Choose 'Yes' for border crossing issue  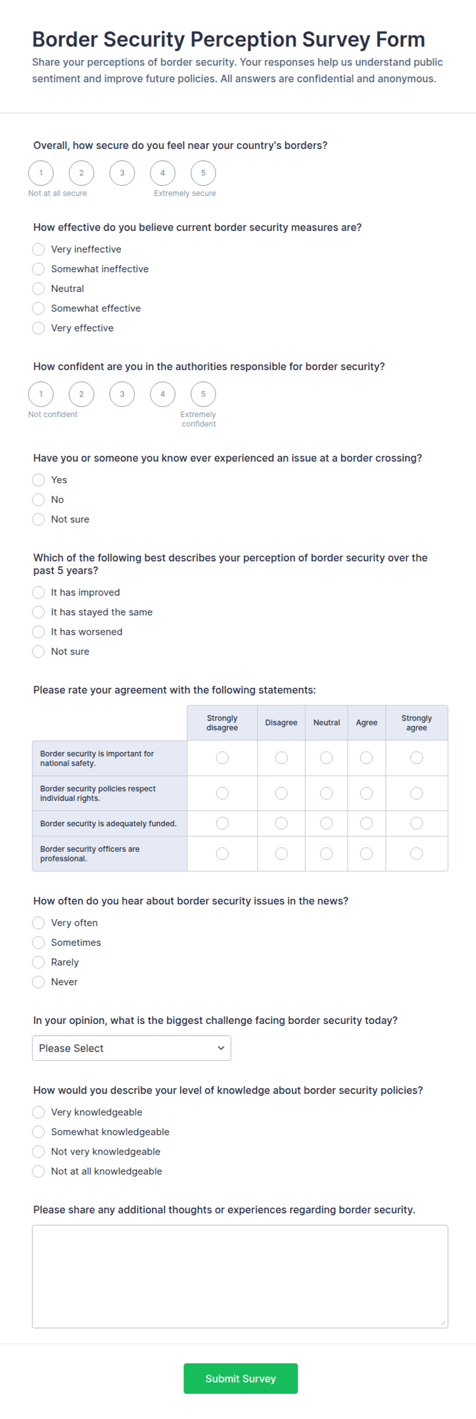[38, 480]
